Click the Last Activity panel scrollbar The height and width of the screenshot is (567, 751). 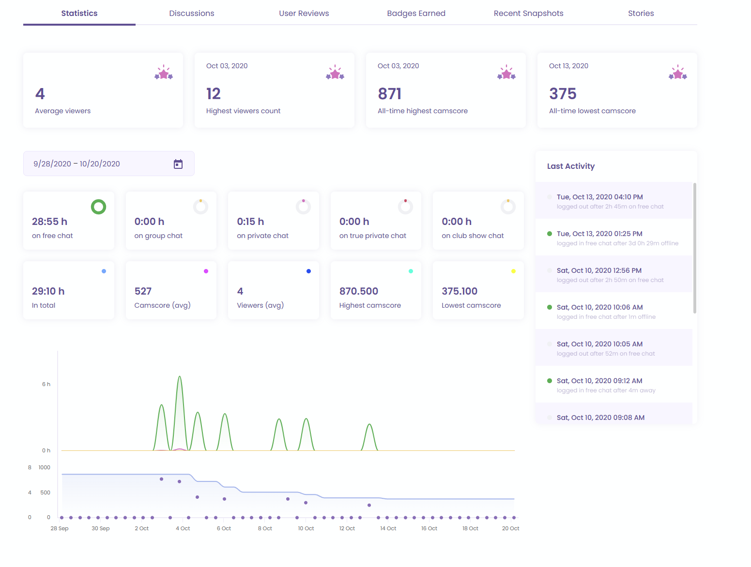(x=695, y=248)
